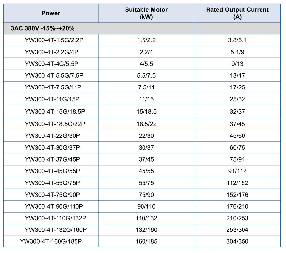The height and width of the screenshot is (253, 286).
Task: Select model YW300-4T-2.2G/4P
Action: 52,52
